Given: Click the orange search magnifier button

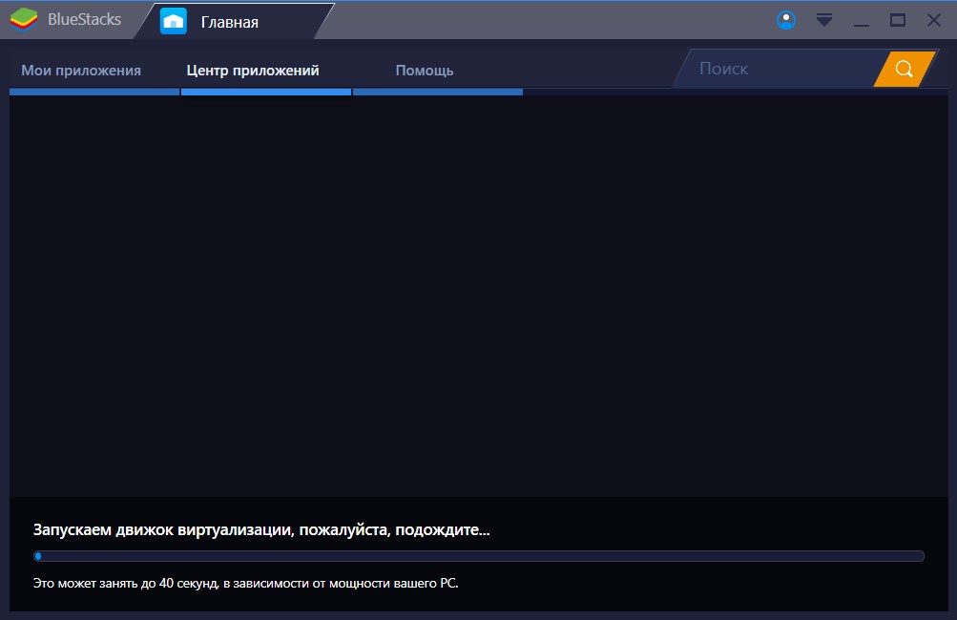Looking at the screenshot, I should click(x=905, y=69).
